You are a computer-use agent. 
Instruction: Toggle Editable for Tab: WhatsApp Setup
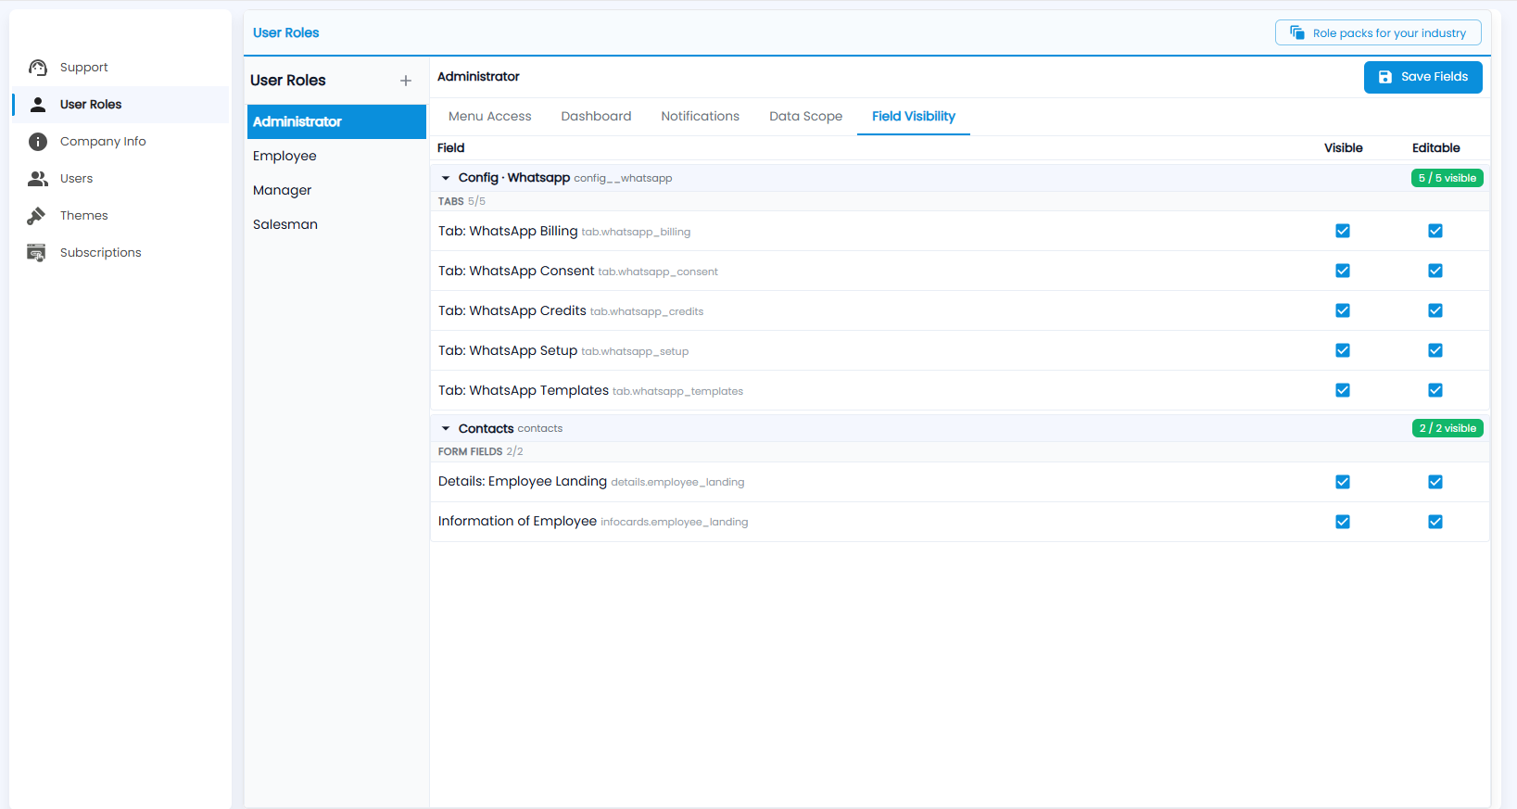[x=1435, y=350]
